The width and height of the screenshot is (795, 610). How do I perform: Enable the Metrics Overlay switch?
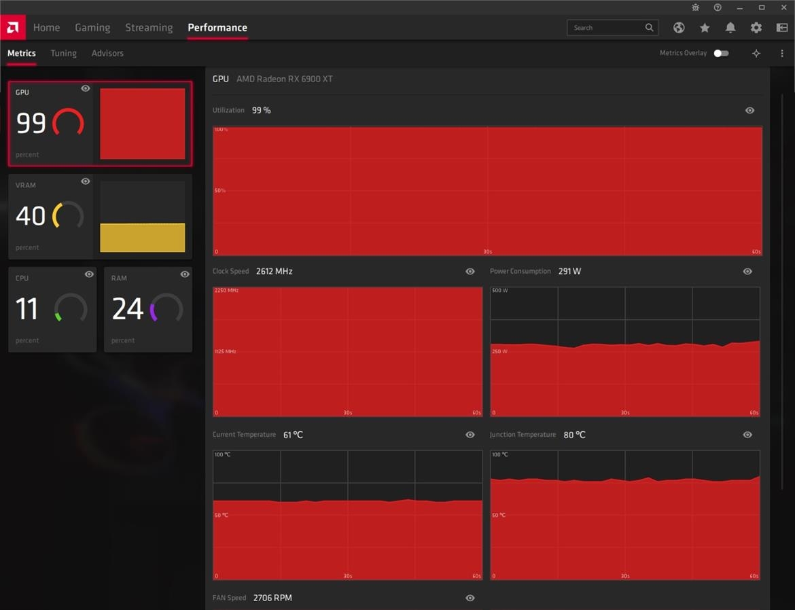pos(721,53)
